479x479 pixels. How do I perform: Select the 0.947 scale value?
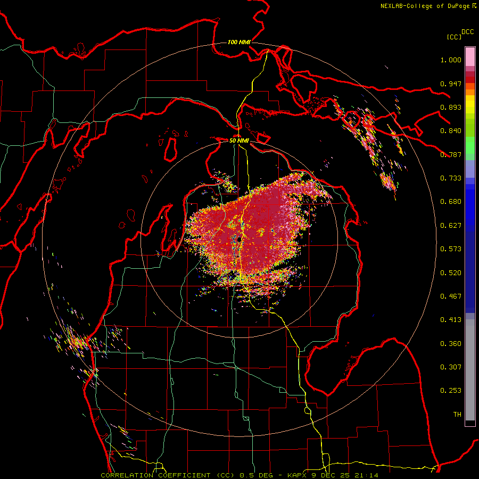[451, 84]
